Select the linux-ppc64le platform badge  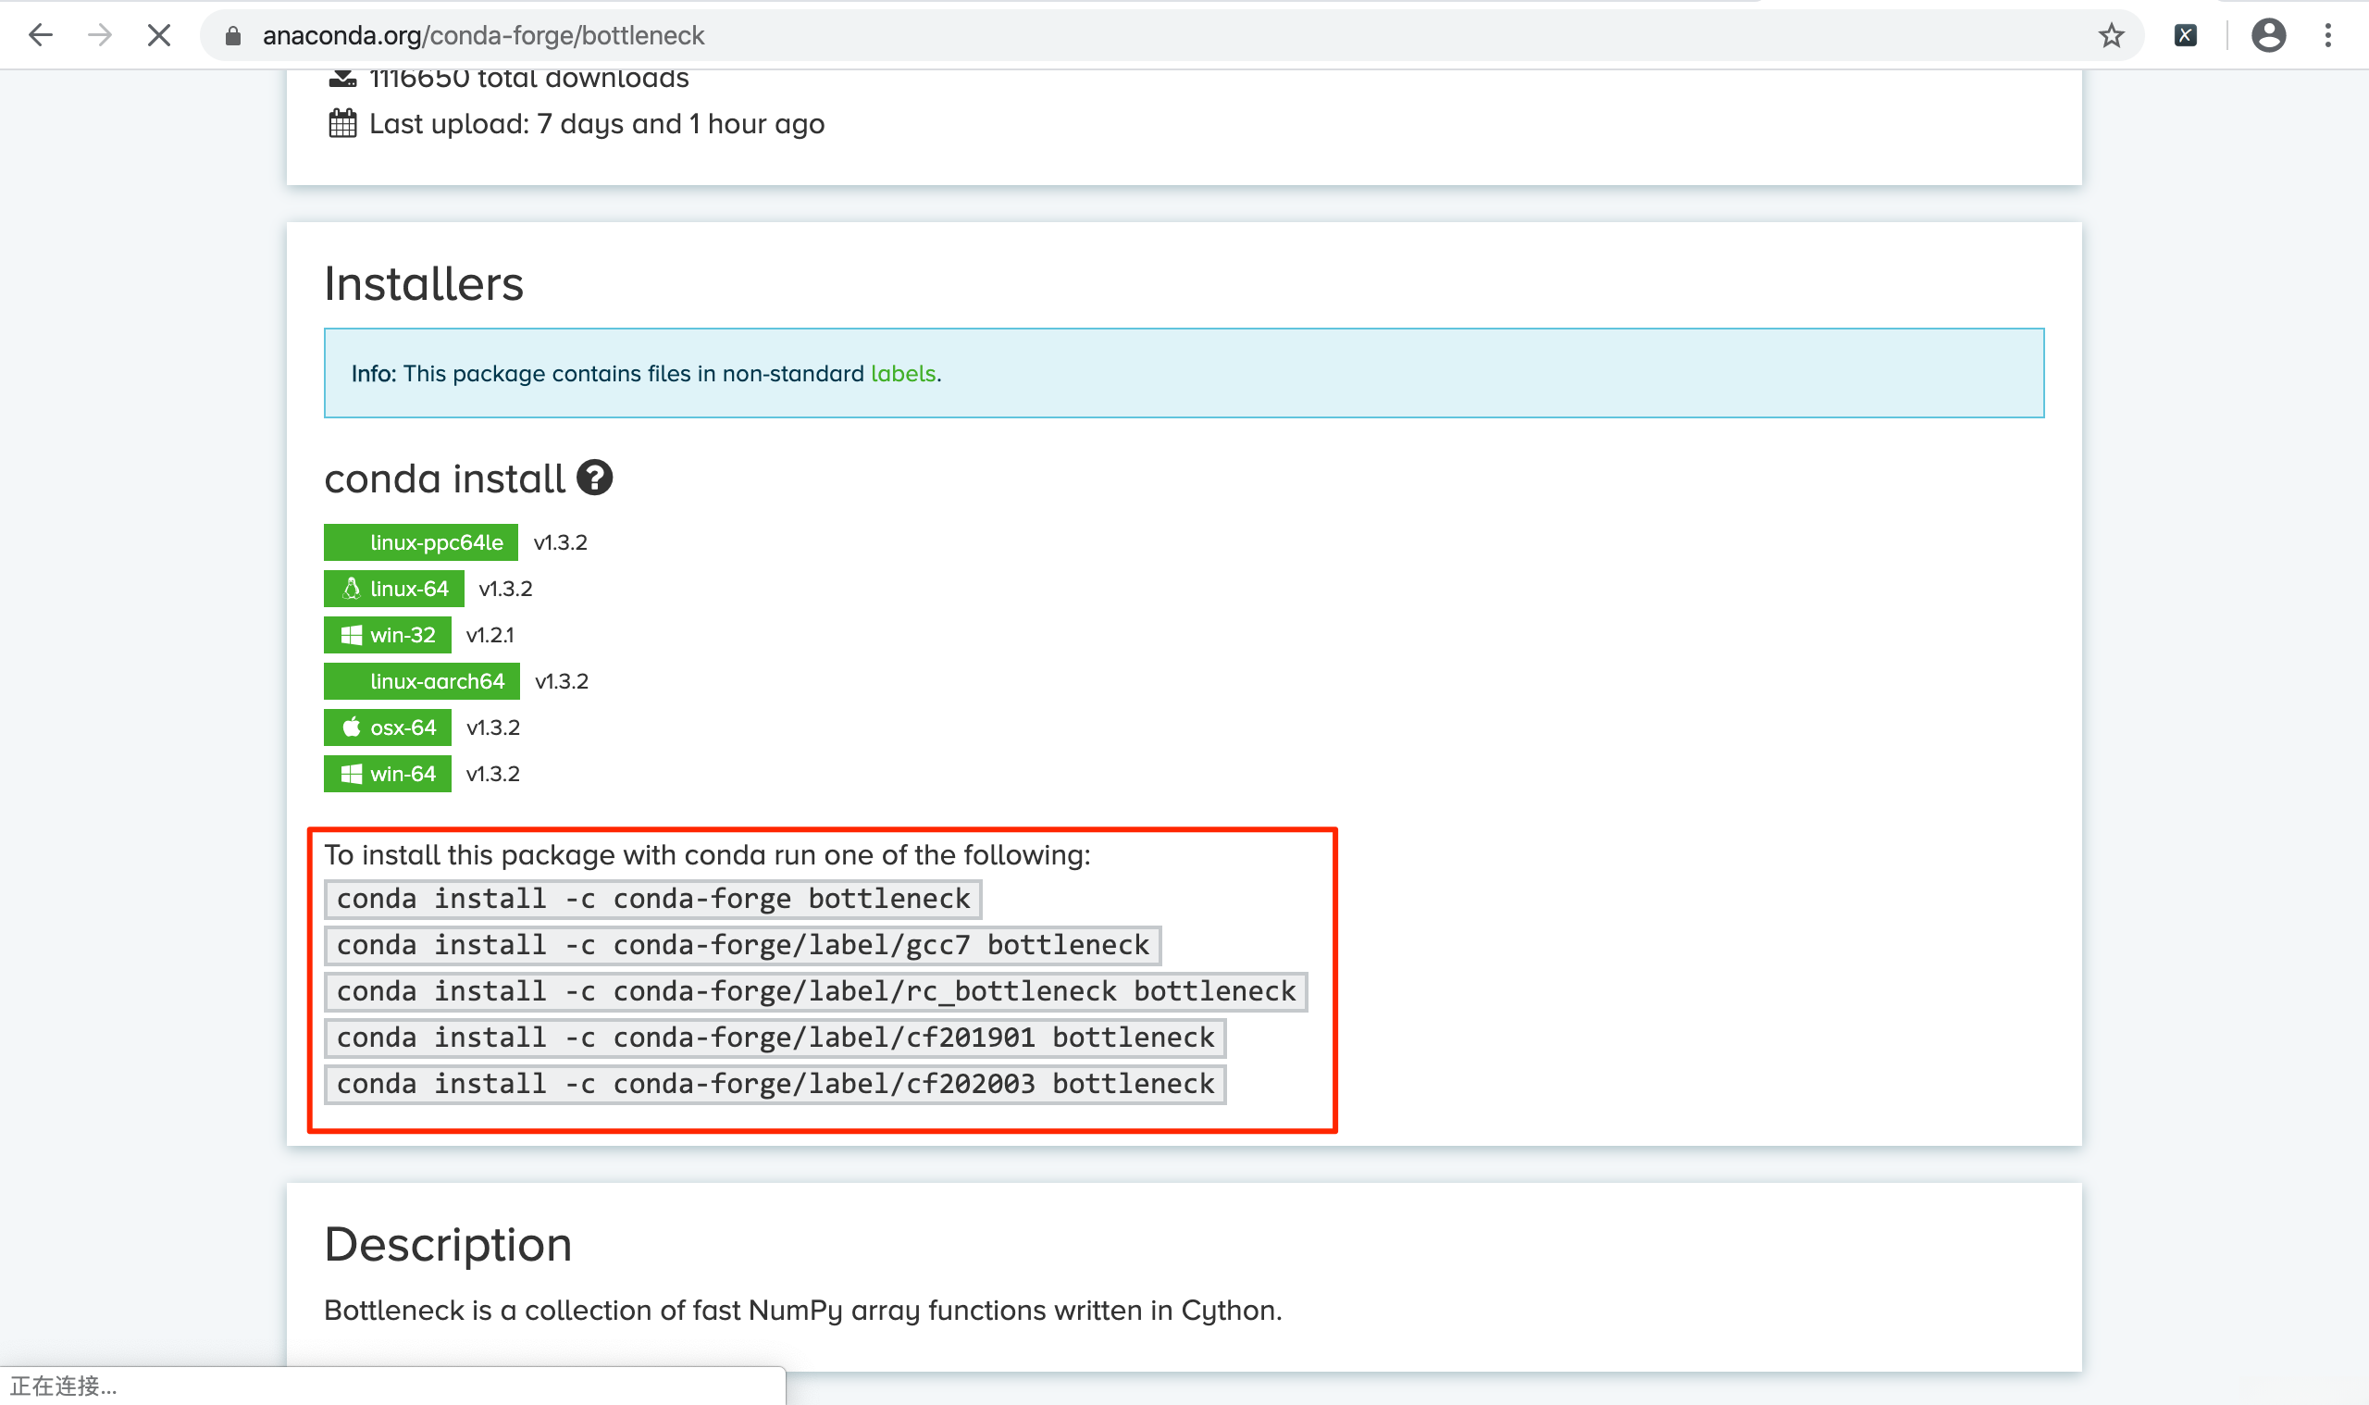[420, 542]
